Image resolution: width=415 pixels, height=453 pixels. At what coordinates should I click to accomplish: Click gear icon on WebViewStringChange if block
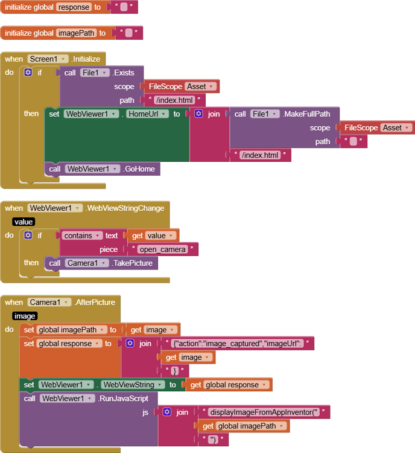[x=28, y=235]
